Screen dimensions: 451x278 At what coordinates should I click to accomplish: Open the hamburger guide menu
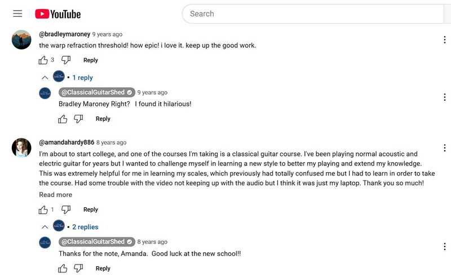tap(17, 14)
